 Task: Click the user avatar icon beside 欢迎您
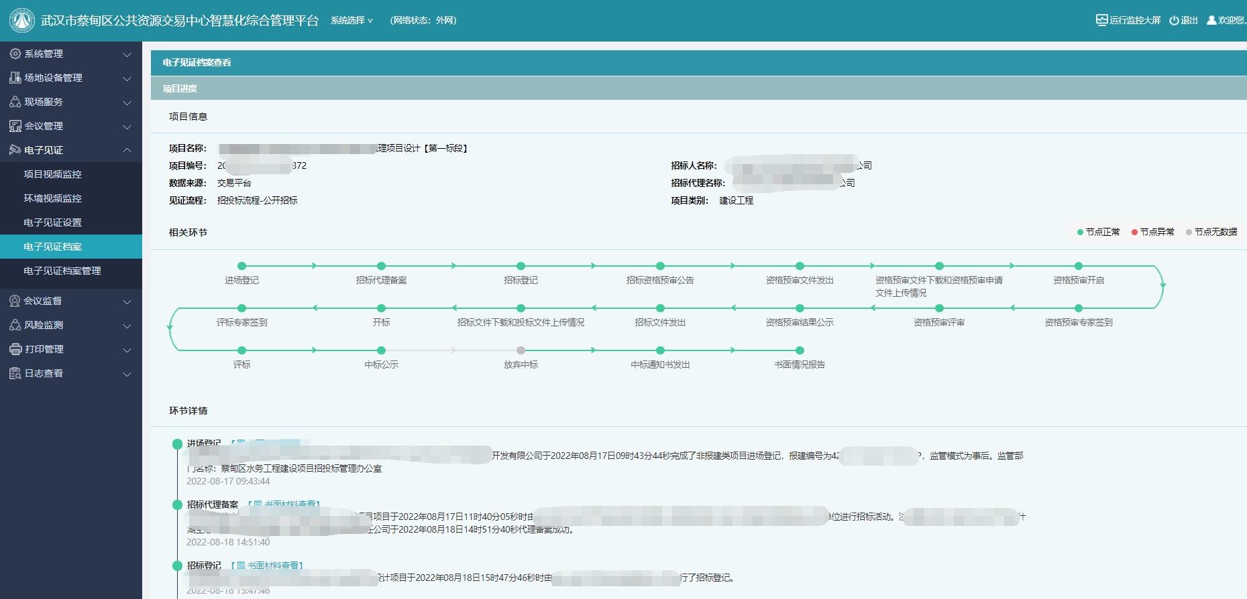pyautogui.click(x=1211, y=20)
